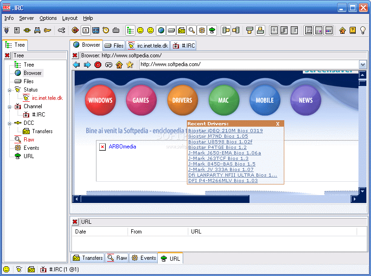Toggle the magnifier Raw toolbar button
Viewport: 371px width, 276px height.
click(192, 30)
